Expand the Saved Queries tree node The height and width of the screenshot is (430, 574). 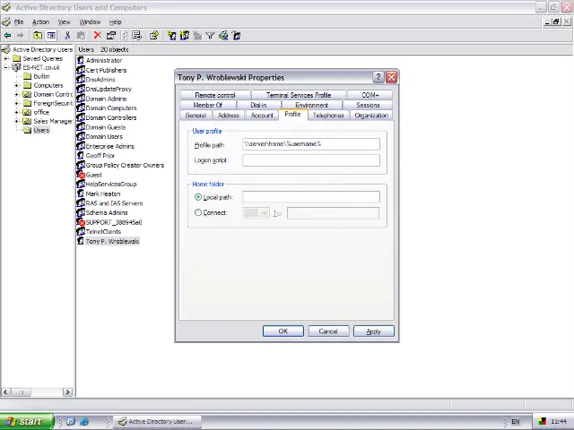tap(6, 58)
